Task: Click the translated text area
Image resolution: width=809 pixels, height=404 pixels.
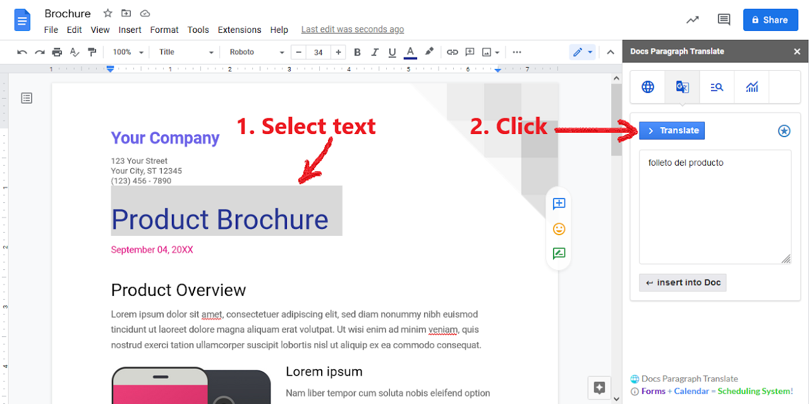Action: pyautogui.click(x=715, y=207)
